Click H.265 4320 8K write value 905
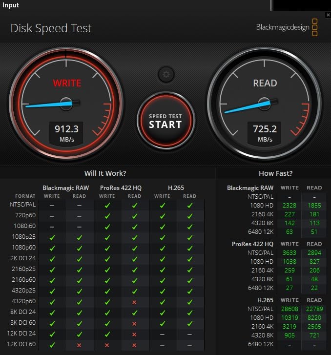 (x=290, y=335)
